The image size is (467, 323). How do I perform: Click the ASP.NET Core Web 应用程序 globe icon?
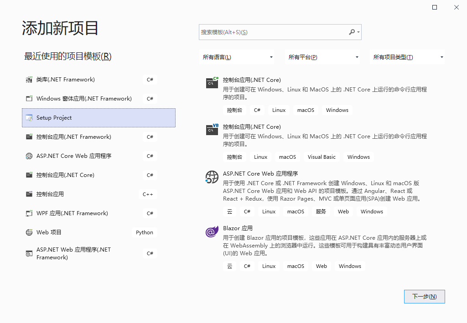(212, 177)
